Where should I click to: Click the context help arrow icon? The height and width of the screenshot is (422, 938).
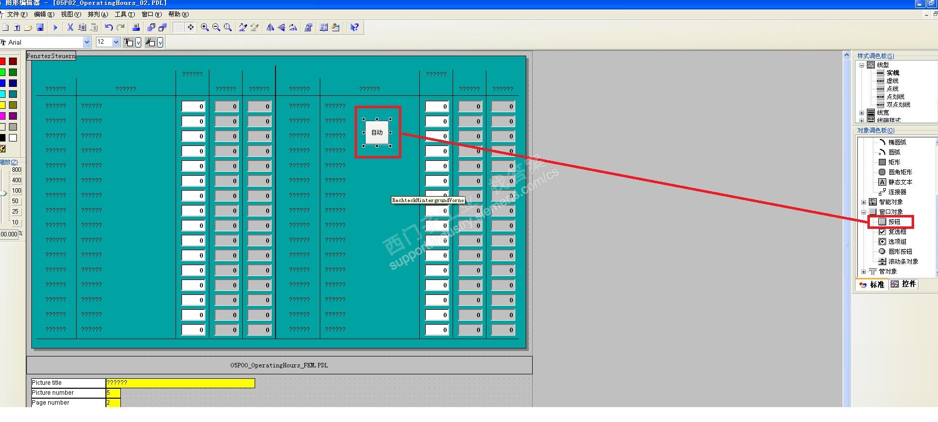[354, 28]
